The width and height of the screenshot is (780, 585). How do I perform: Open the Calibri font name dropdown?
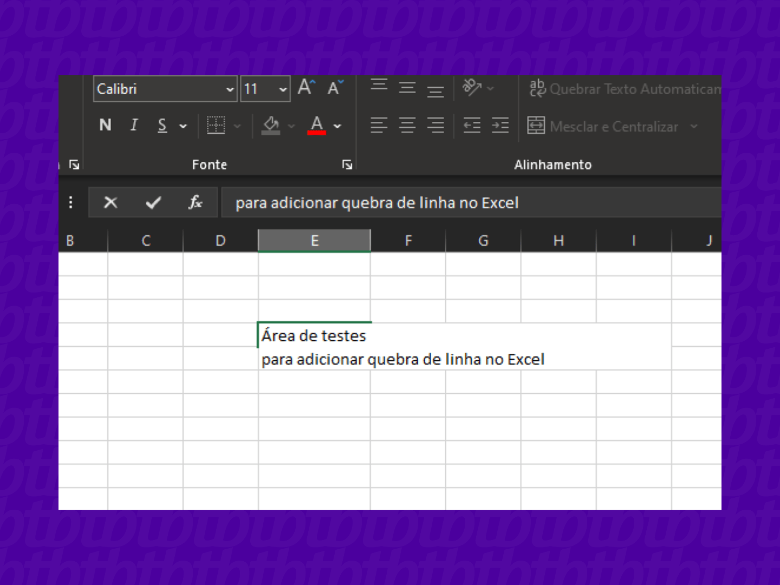(x=230, y=89)
